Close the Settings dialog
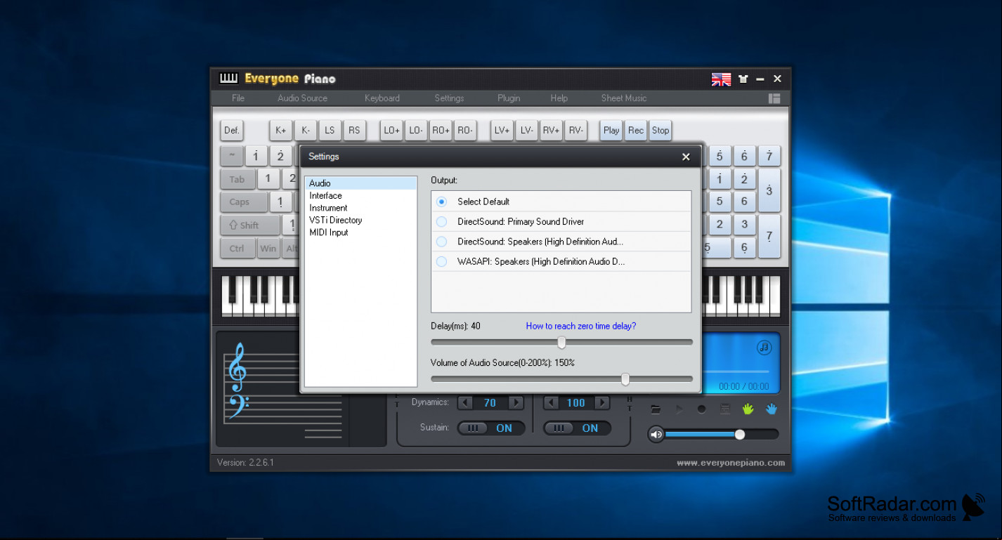The width and height of the screenshot is (1002, 540). pos(686,157)
